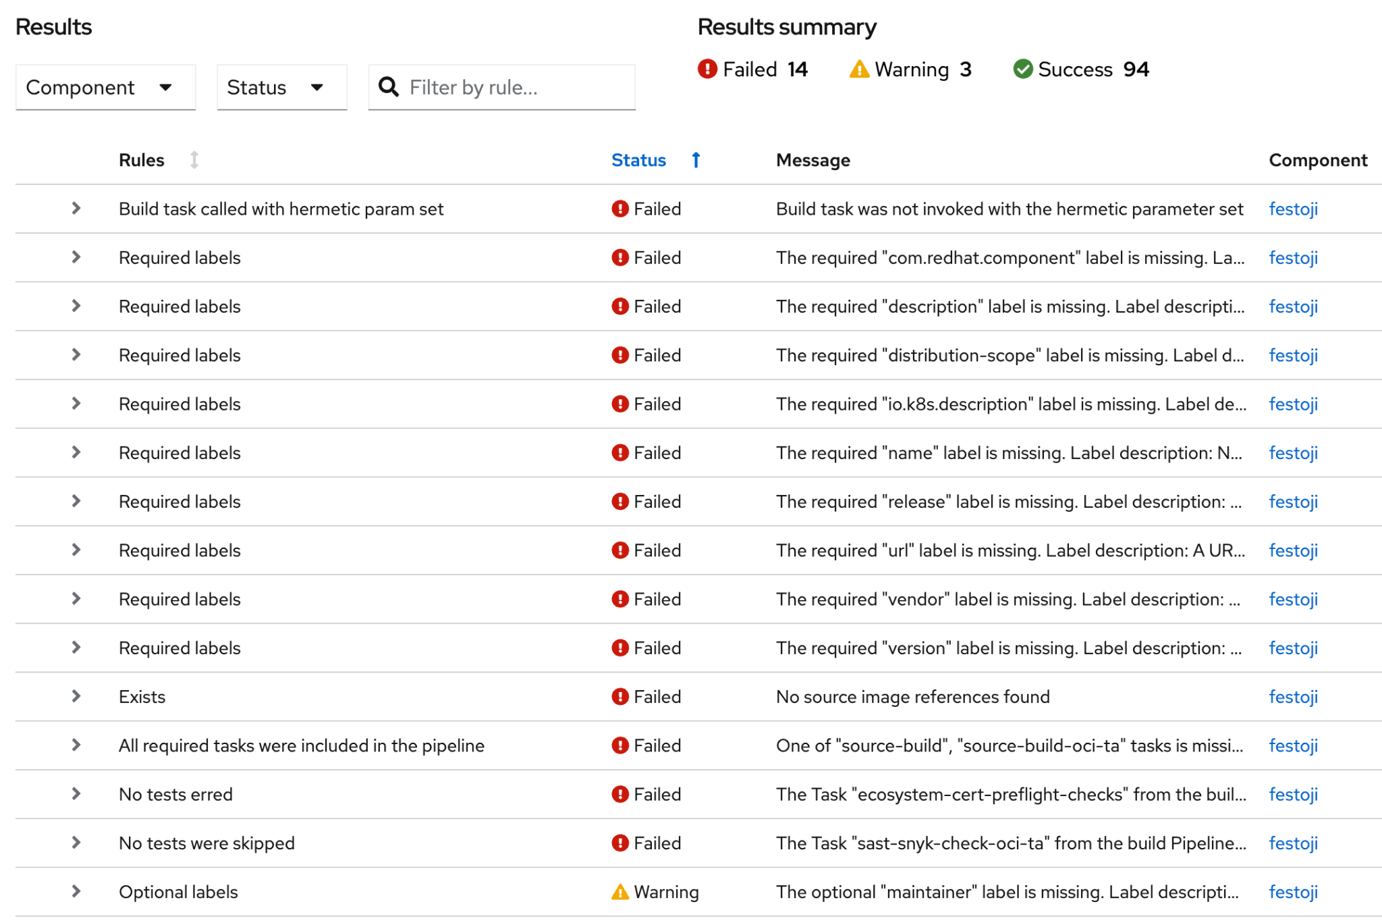Click yellow Warning triangle in Results summary

[x=858, y=69]
